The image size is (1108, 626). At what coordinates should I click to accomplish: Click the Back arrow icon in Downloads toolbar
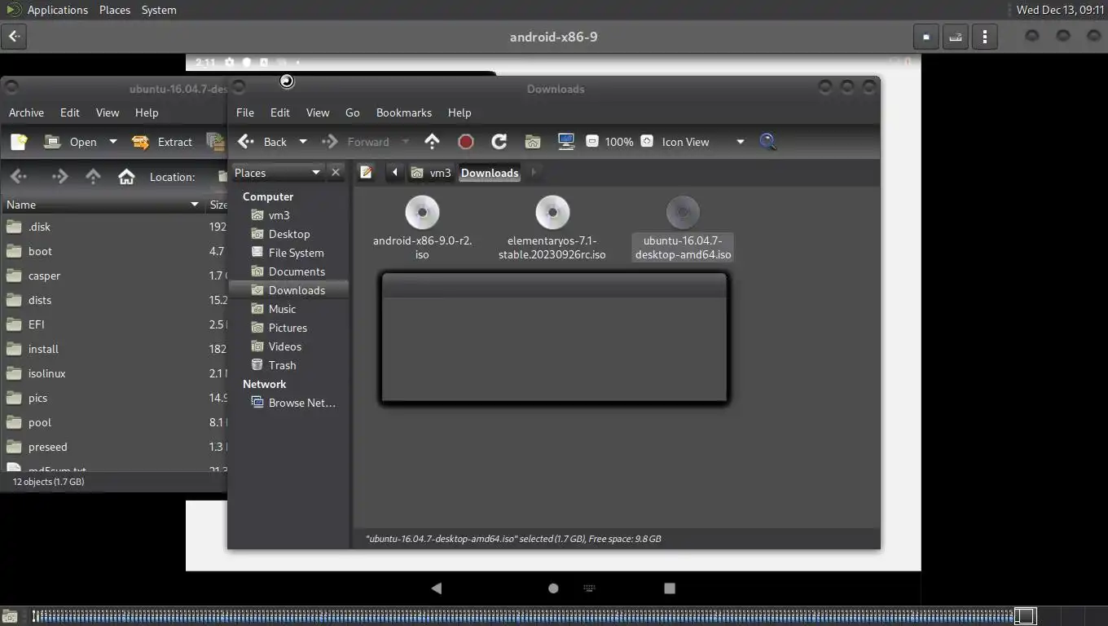pos(245,142)
